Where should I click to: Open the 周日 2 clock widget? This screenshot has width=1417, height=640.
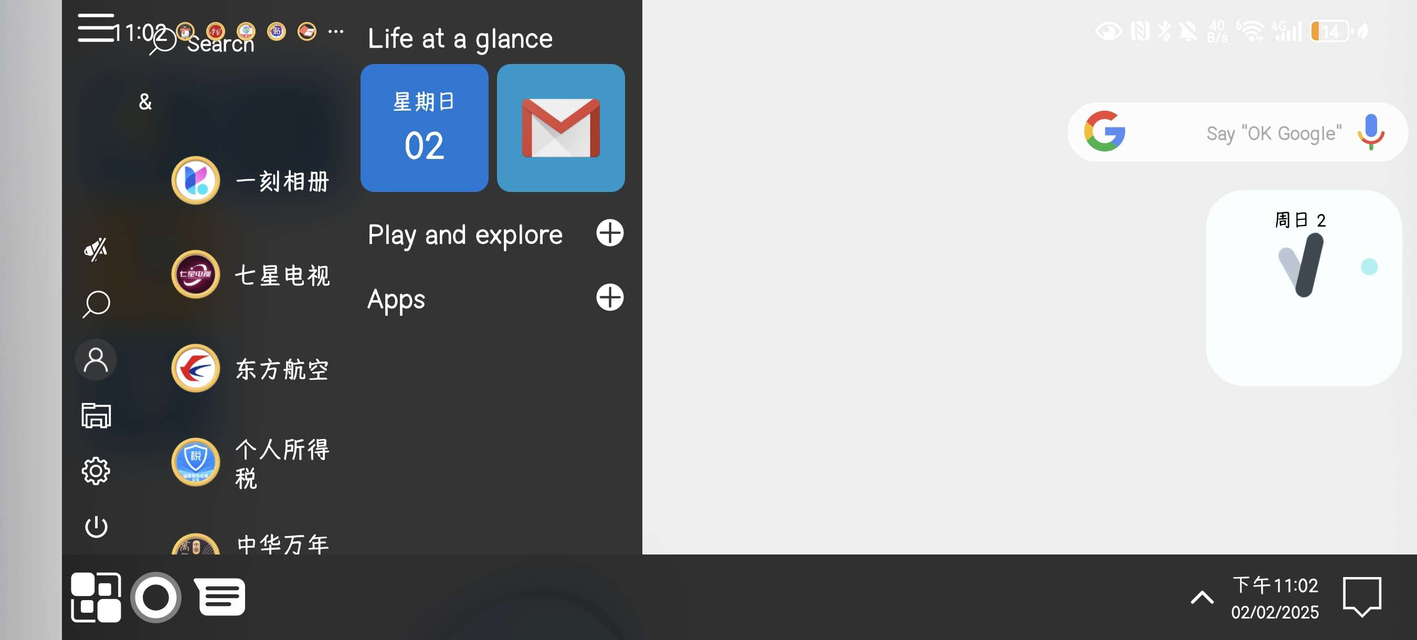point(1304,287)
